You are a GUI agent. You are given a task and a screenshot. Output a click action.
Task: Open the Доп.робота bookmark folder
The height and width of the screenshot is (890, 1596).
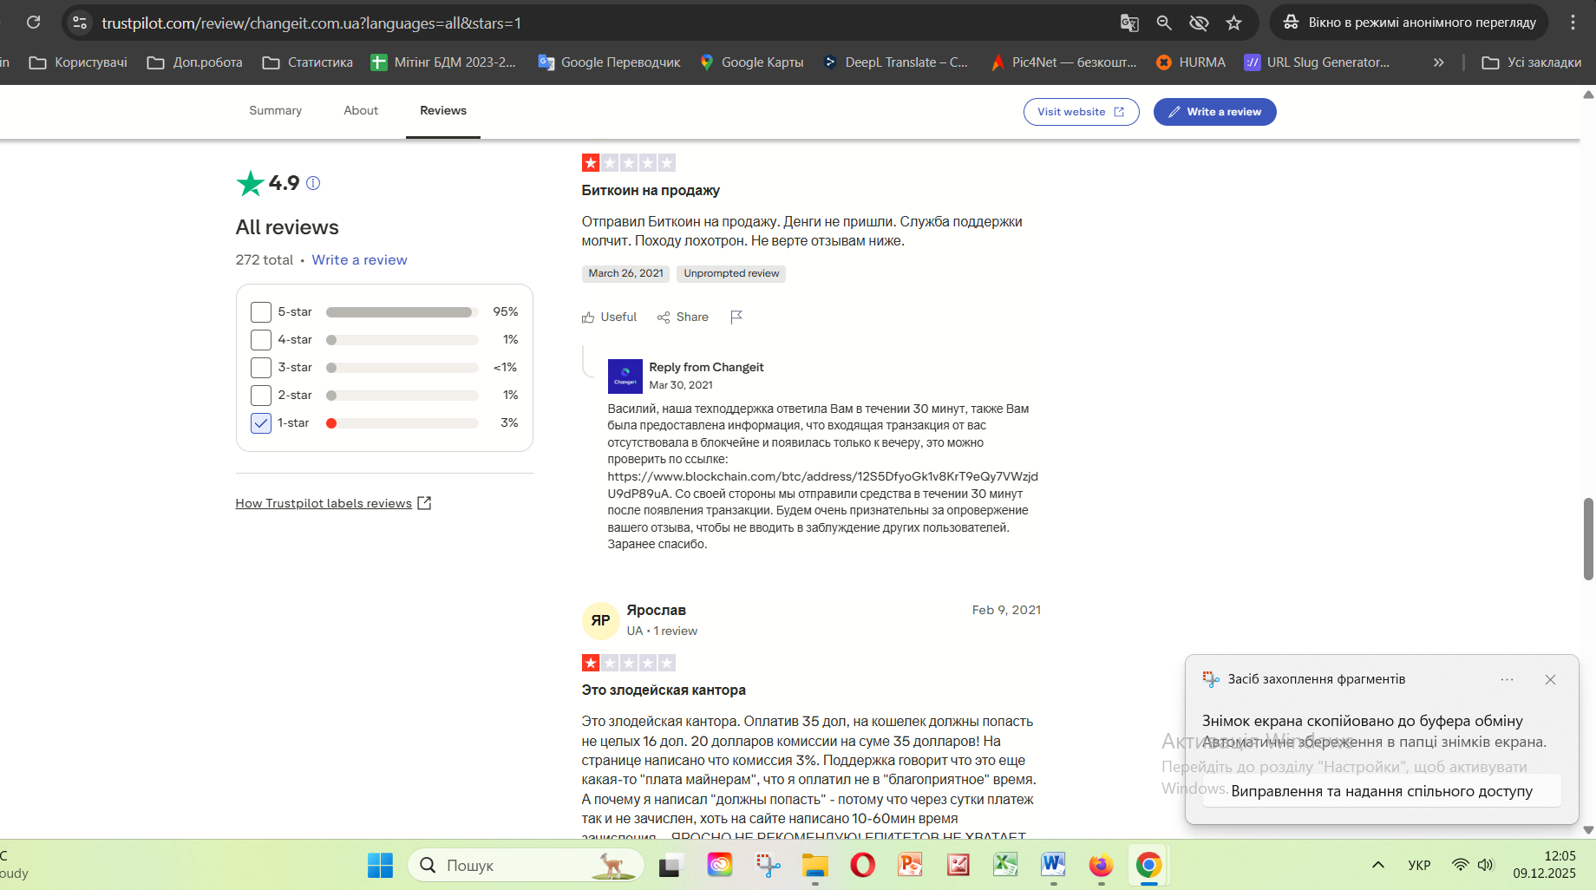tap(195, 62)
